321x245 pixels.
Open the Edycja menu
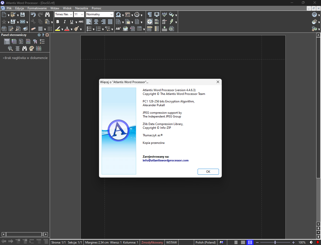[20, 8]
